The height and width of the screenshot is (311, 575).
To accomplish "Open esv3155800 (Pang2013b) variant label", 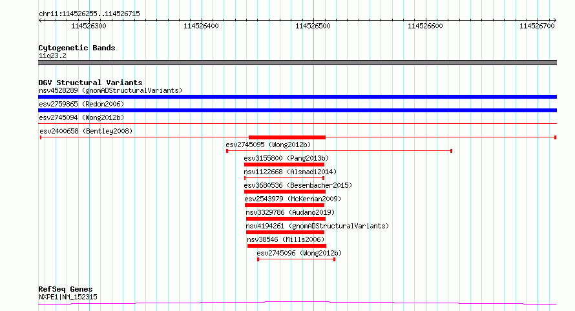I will (286, 158).
